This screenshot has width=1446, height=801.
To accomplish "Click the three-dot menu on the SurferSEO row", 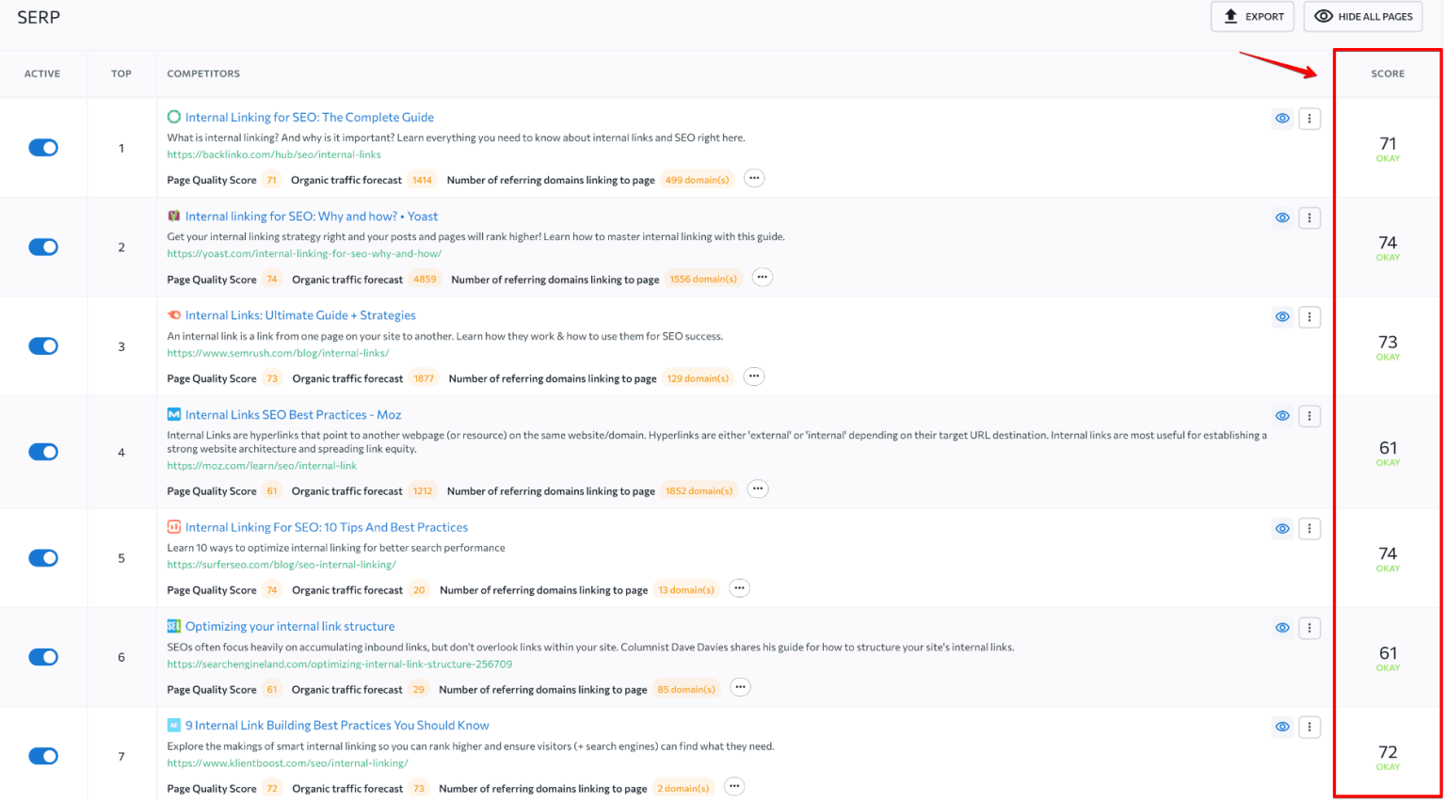I will pyautogui.click(x=1309, y=529).
